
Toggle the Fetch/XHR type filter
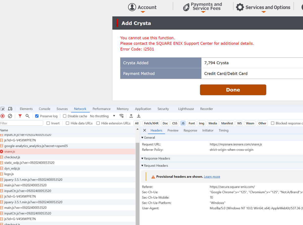151,123
